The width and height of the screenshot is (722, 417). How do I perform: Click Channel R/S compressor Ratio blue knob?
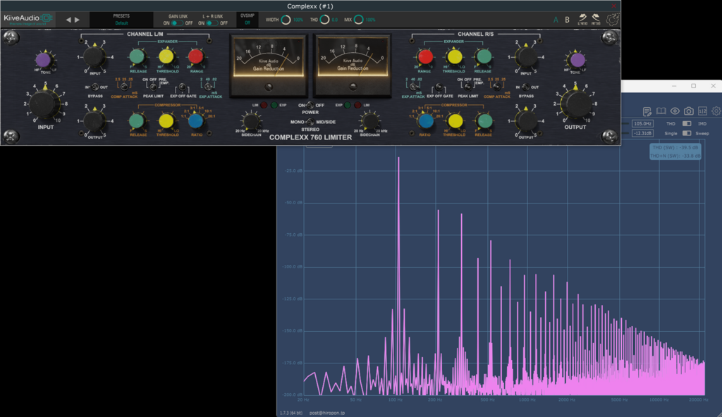tap(425, 121)
